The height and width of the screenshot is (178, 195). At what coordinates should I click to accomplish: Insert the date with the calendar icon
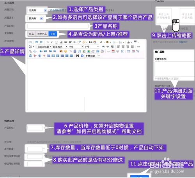click(x=113, y=51)
